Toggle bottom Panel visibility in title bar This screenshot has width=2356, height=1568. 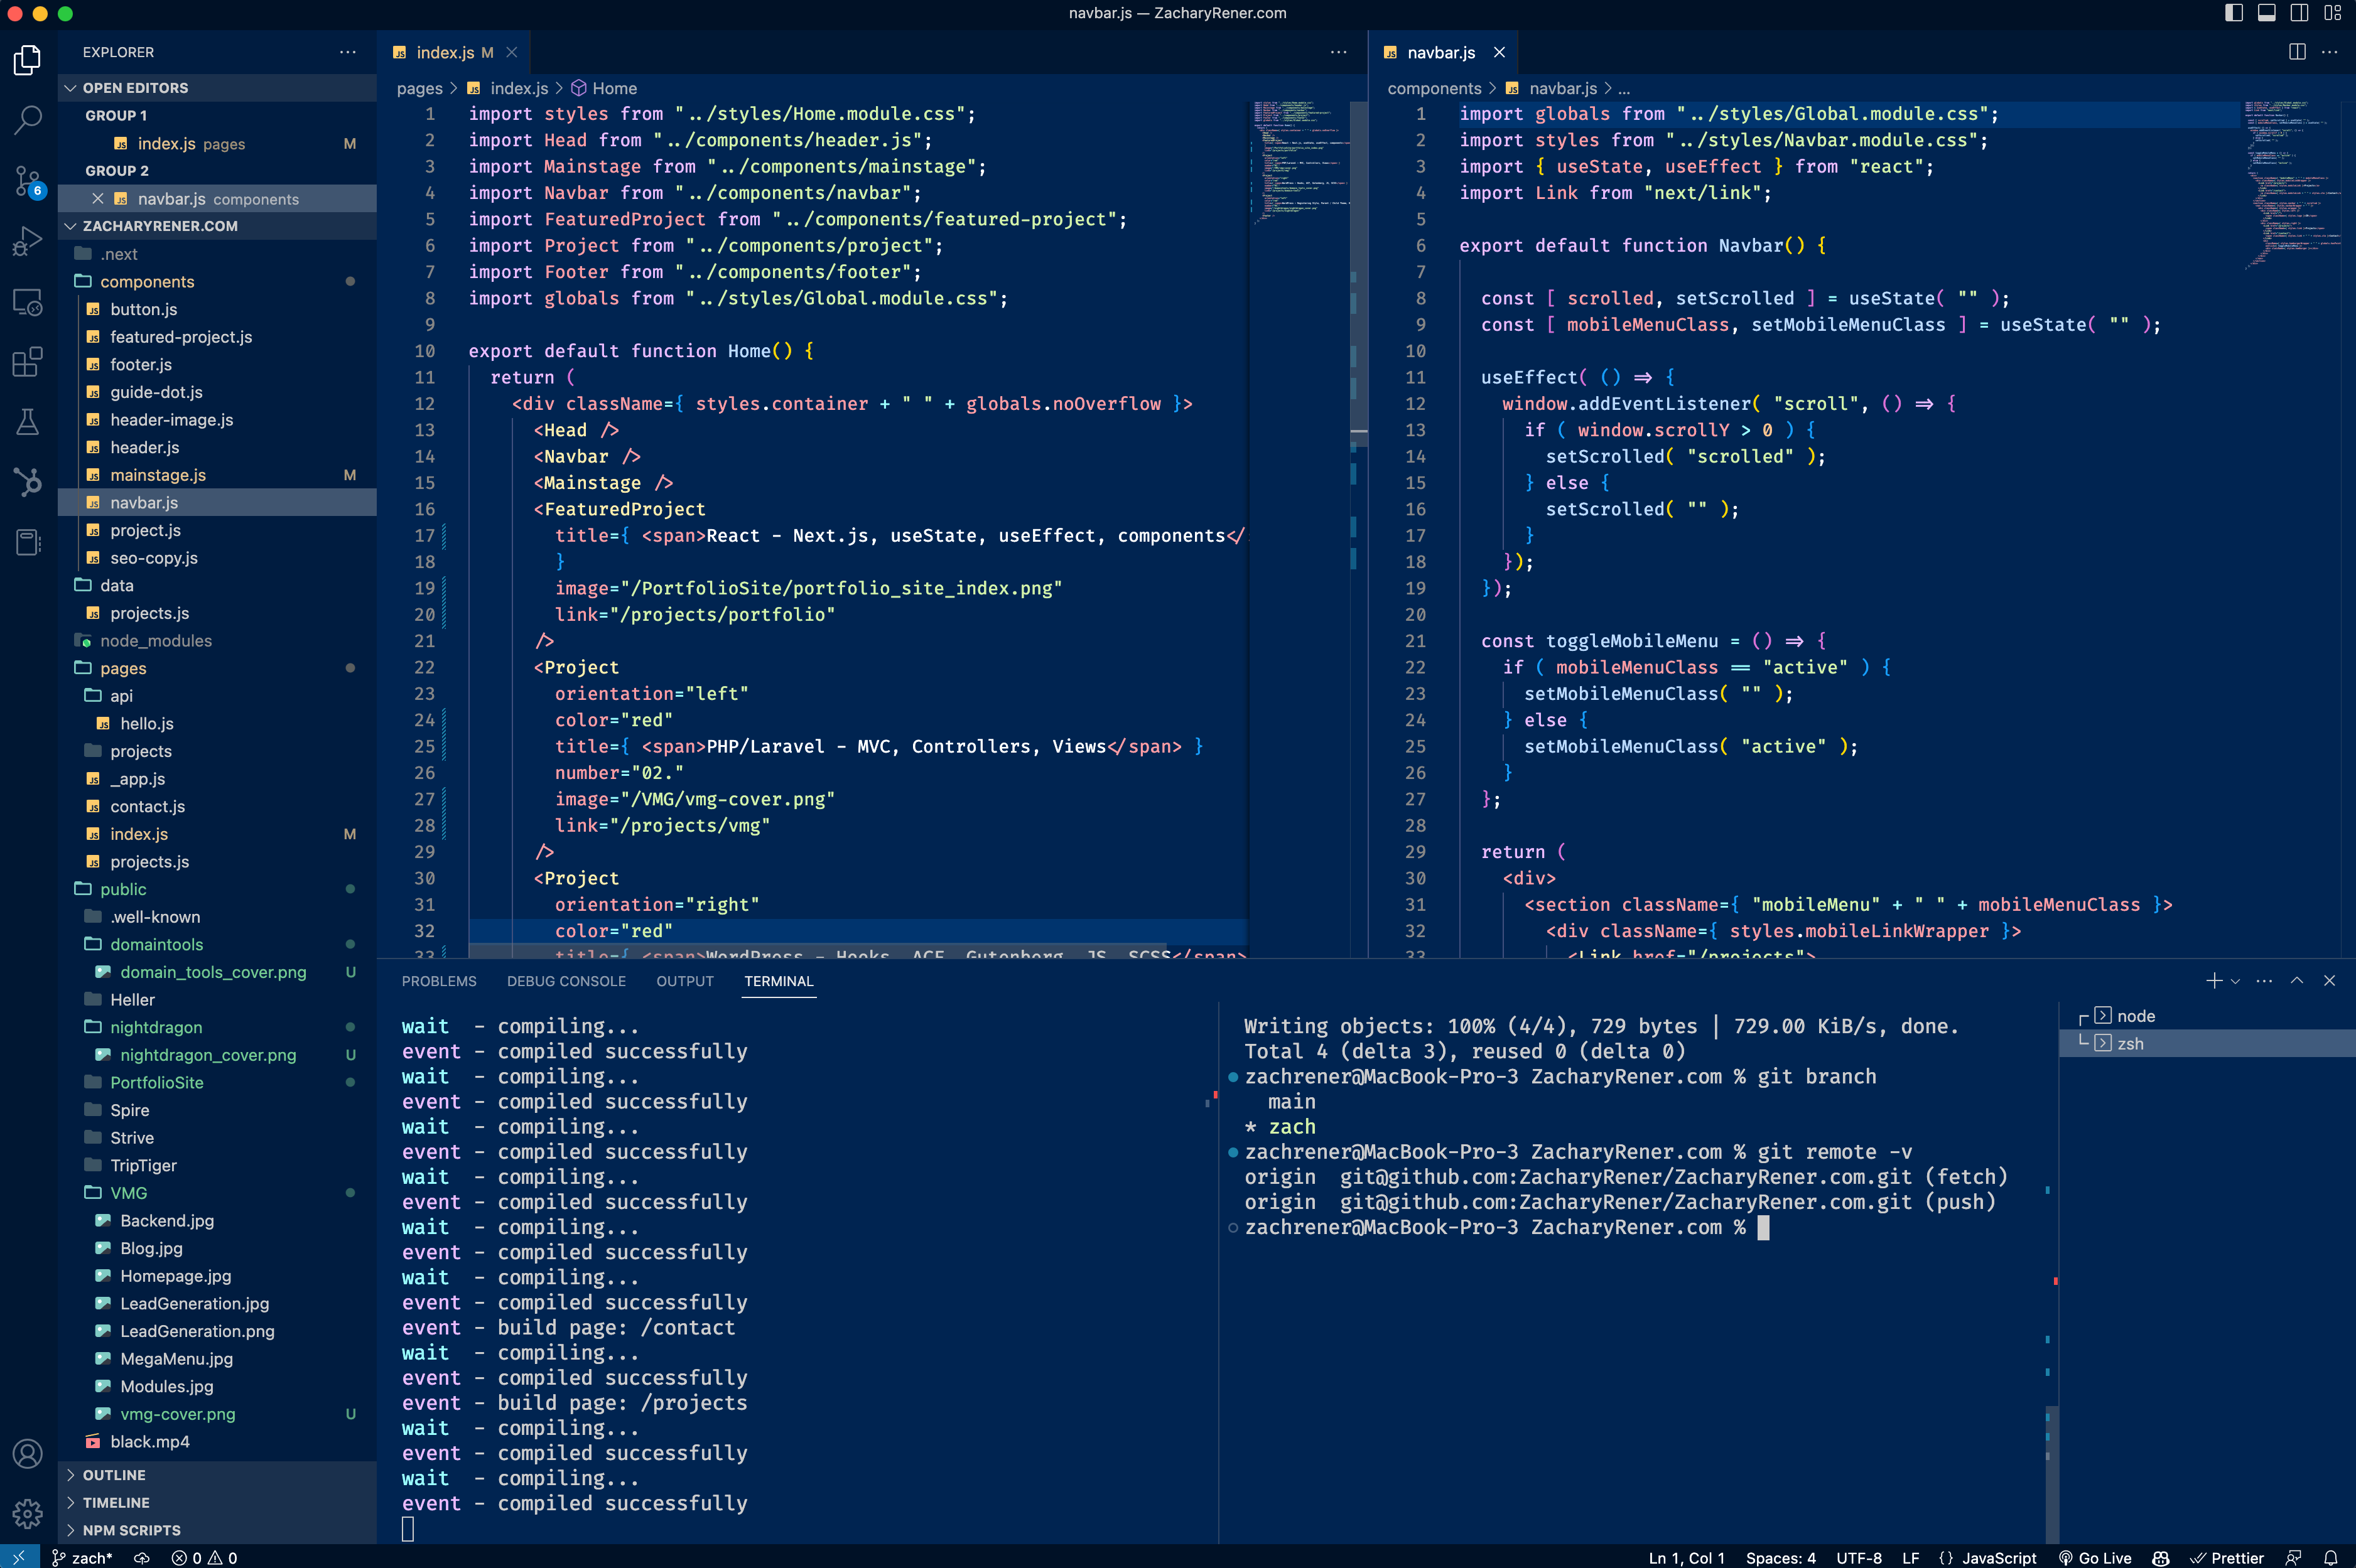(x=2267, y=13)
